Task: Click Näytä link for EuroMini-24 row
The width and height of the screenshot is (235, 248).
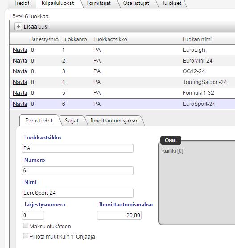Action: 20,61
